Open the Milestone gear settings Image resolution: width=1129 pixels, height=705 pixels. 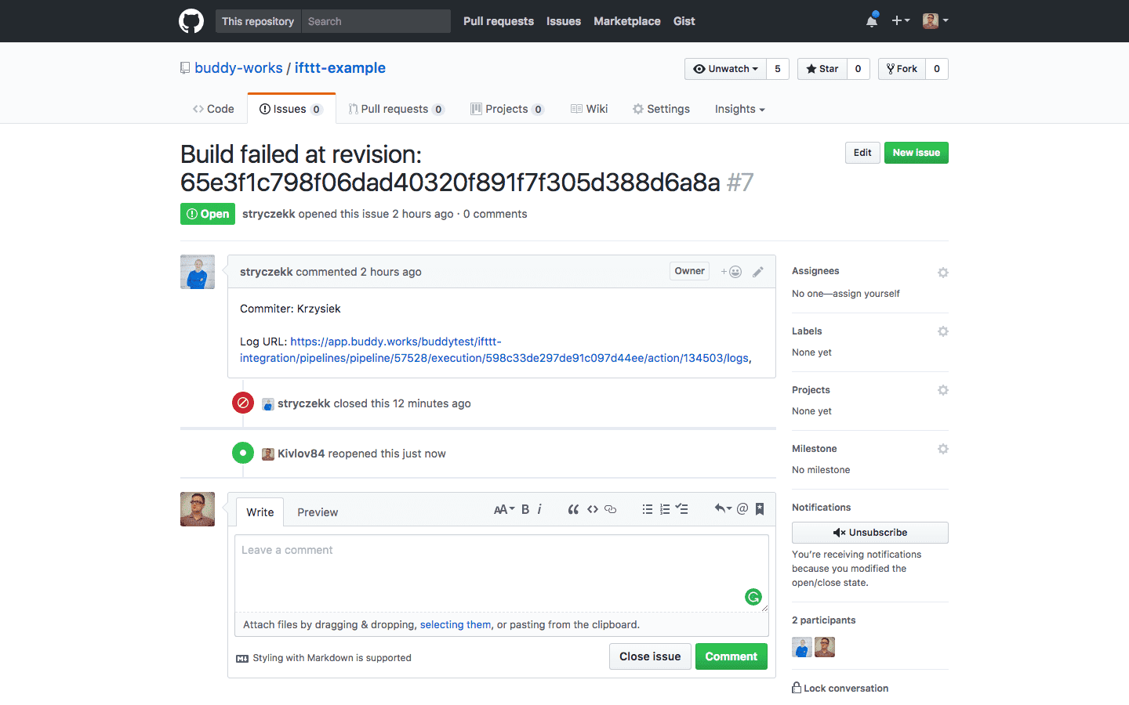click(x=943, y=449)
